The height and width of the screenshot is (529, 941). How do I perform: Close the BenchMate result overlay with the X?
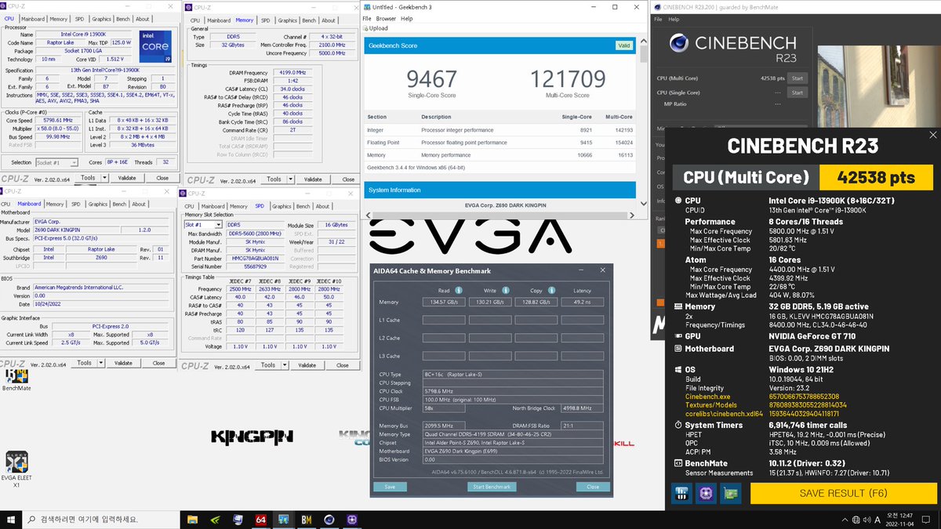pos(932,135)
